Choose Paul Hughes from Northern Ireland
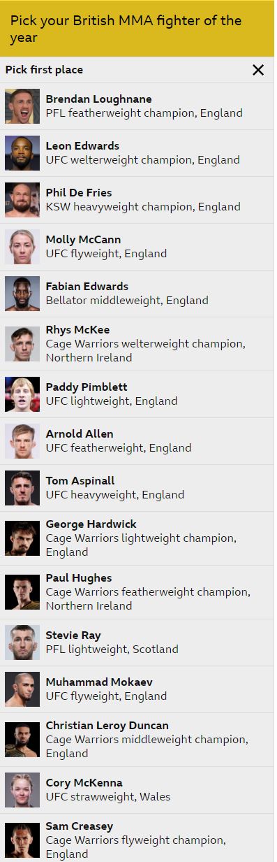 (x=137, y=592)
